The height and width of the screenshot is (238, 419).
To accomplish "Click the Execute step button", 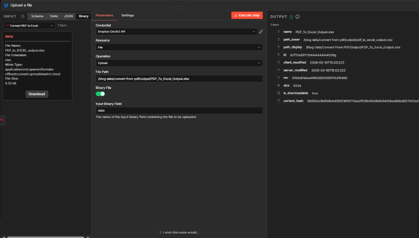I will [x=247, y=15].
